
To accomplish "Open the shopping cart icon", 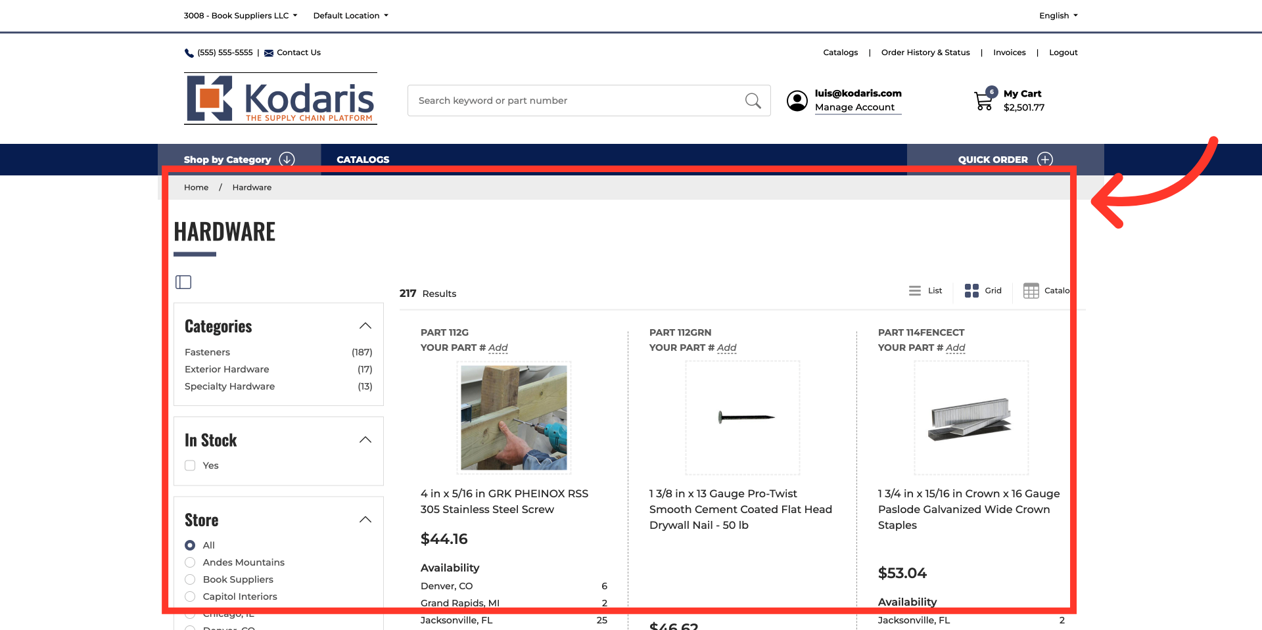I will pyautogui.click(x=984, y=101).
